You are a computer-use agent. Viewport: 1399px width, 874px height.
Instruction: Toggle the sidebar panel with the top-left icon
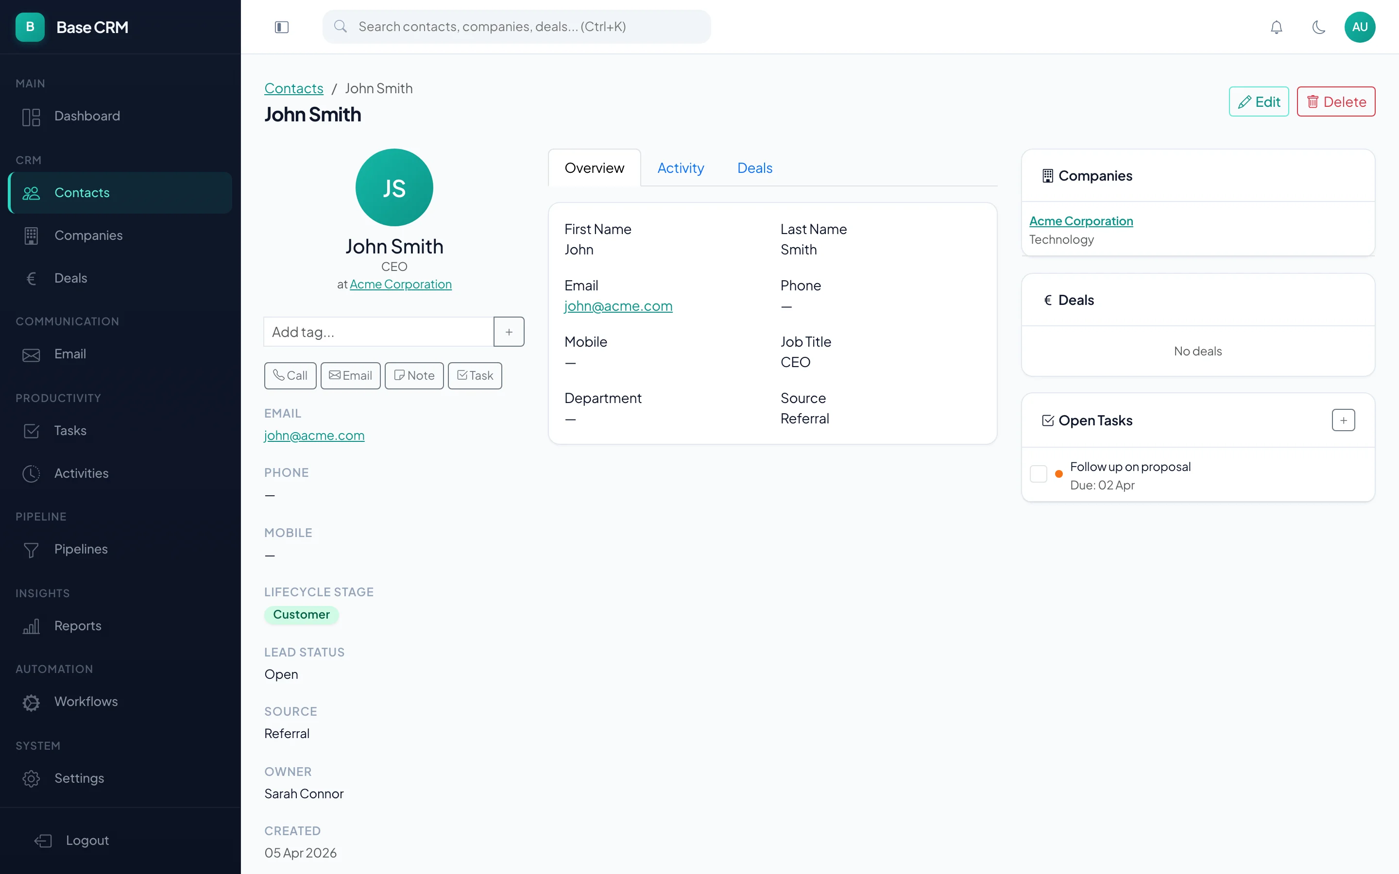pos(282,27)
